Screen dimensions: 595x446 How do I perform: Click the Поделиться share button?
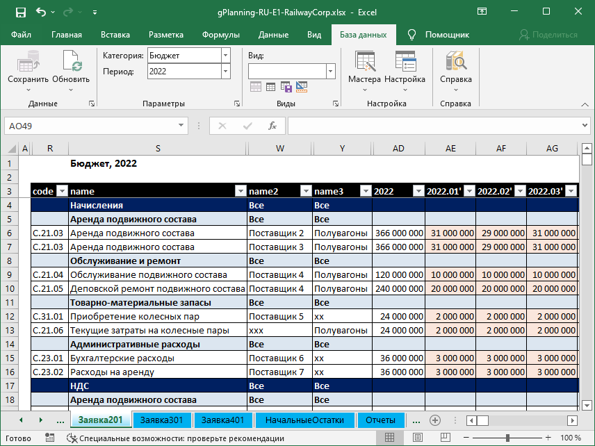click(548, 35)
